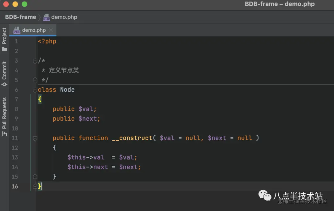Open the Project sidebar label
Screen dimensions: 334x211
(x=4, y=35)
